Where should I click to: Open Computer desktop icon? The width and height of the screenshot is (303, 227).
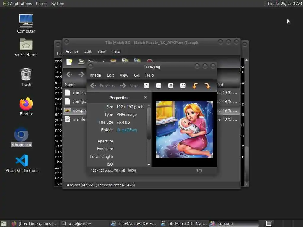tap(26, 24)
